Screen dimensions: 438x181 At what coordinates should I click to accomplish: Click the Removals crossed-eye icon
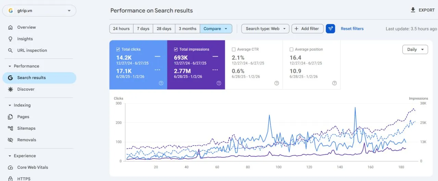[x=10, y=140]
